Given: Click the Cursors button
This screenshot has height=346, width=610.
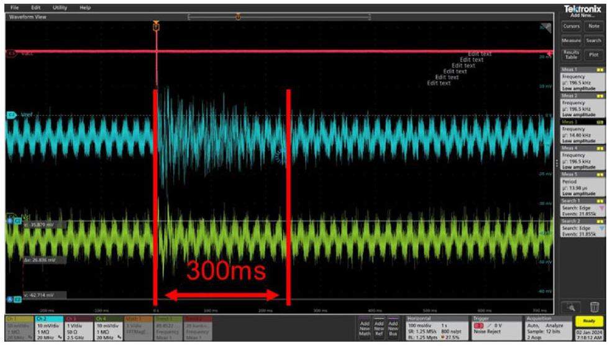Looking at the screenshot, I should (x=571, y=26).
